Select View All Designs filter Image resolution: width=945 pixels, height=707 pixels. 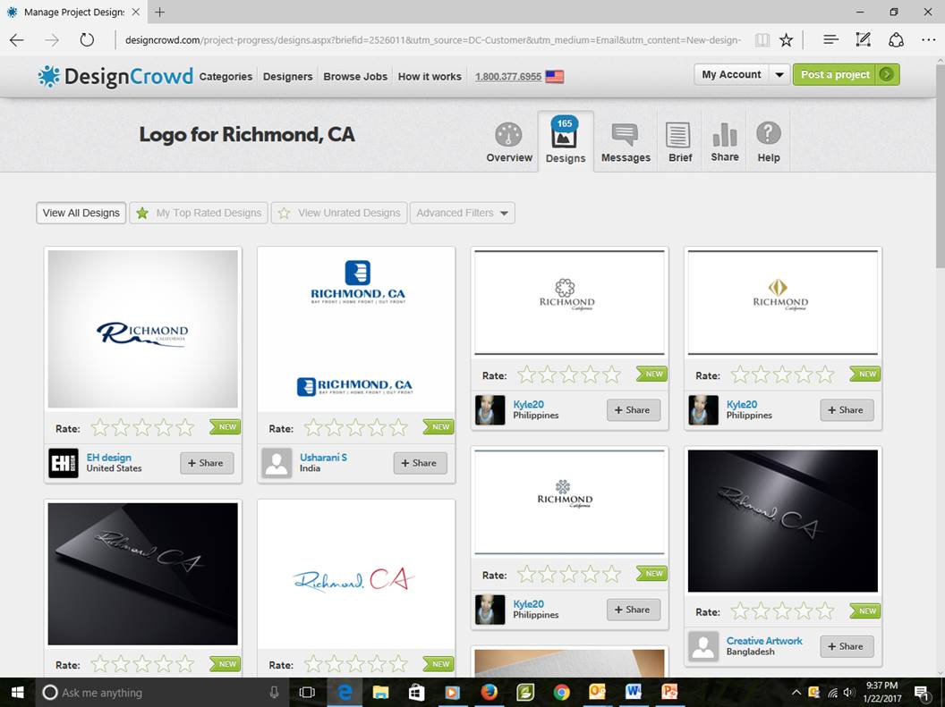pos(81,213)
